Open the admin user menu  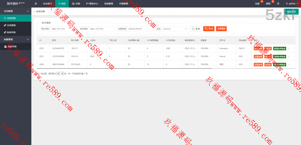point(292,4)
